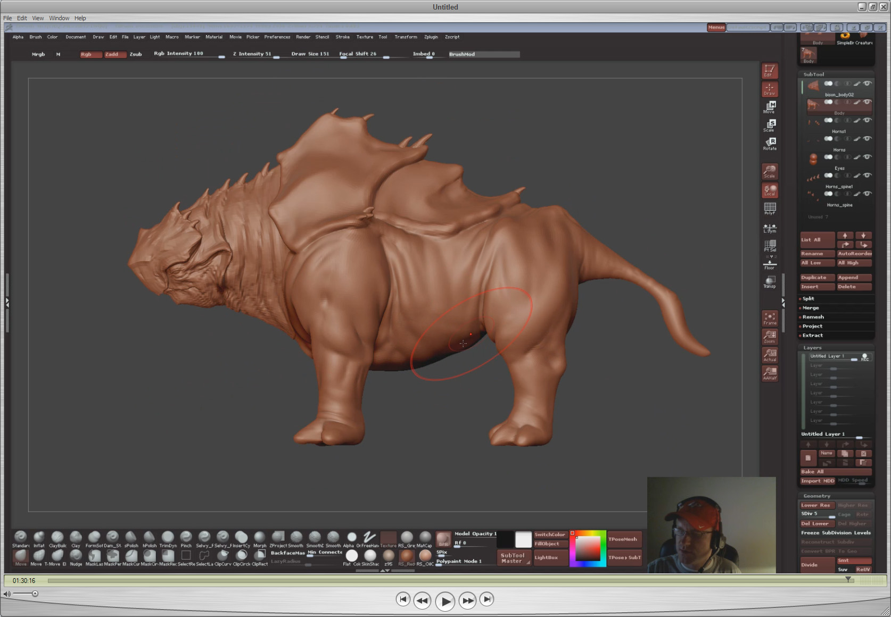The height and width of the screenshot is (617, 891).
Task: Toggle Local transformations button
Action: pyautogui.click(x=770, y=190)
